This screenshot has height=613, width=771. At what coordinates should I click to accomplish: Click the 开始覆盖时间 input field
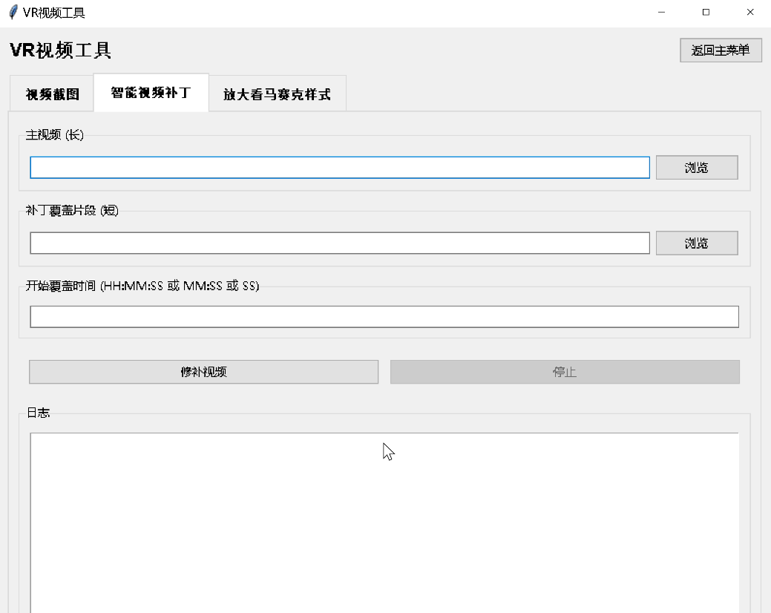click(384, 317)
